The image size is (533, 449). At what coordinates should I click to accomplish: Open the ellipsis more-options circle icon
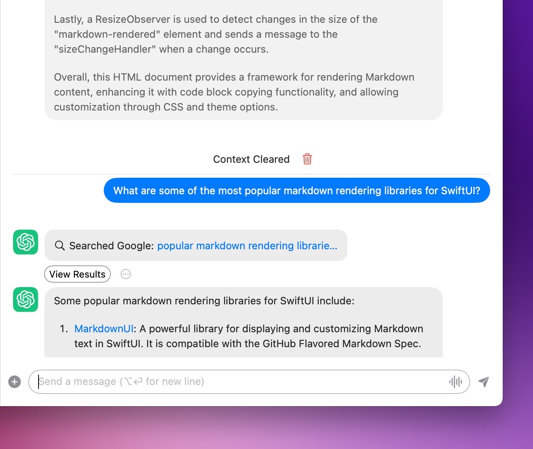[x=126, y=274]
